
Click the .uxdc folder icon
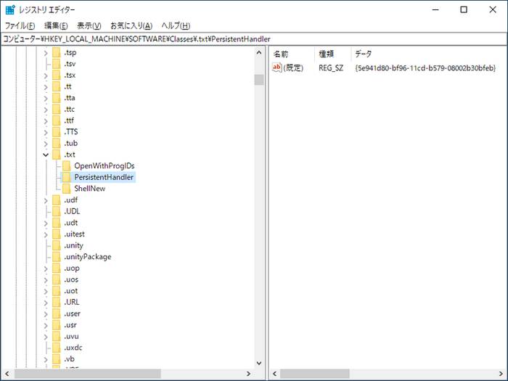(57, 348)
